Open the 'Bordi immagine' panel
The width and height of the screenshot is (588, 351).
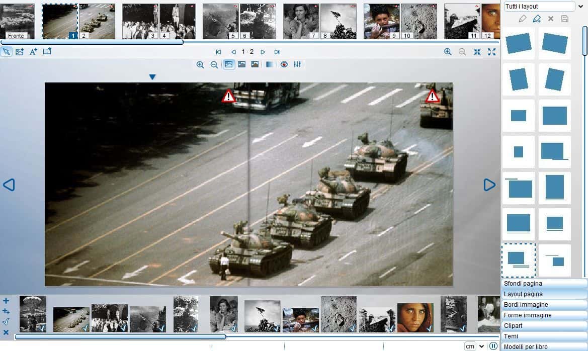point(544,305)
